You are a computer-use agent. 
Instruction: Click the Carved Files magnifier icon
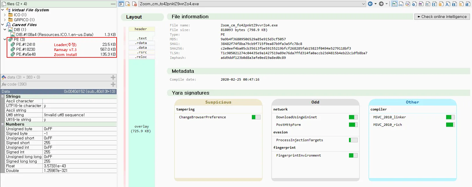pyautogui.click(x=8, y=25)
